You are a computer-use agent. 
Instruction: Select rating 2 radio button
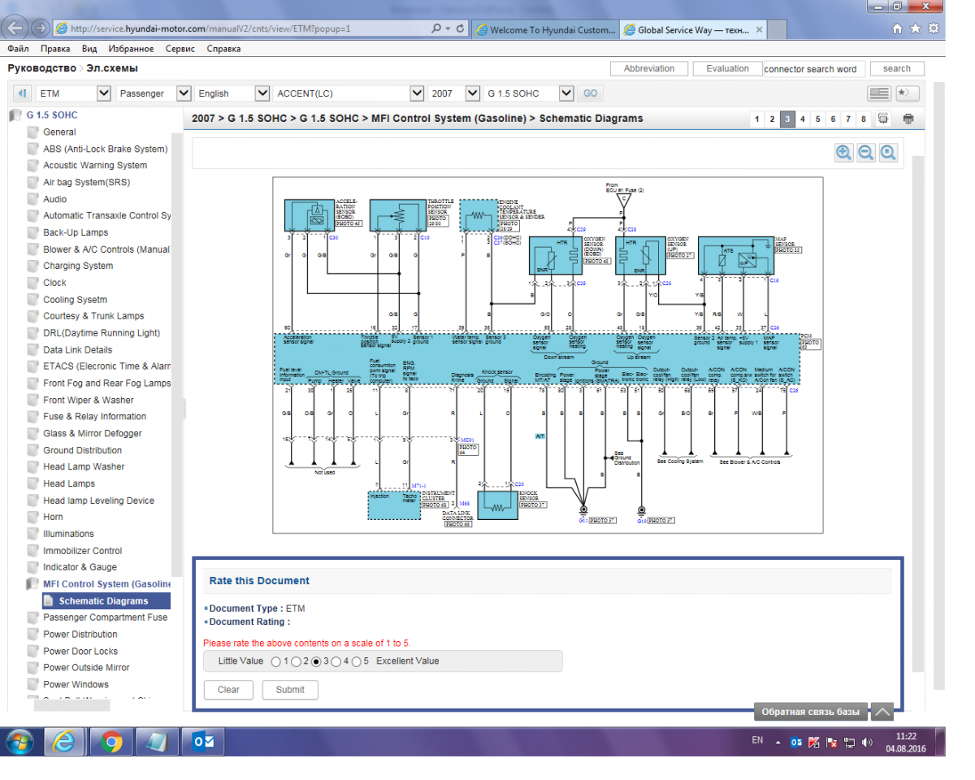coord(297,661)
